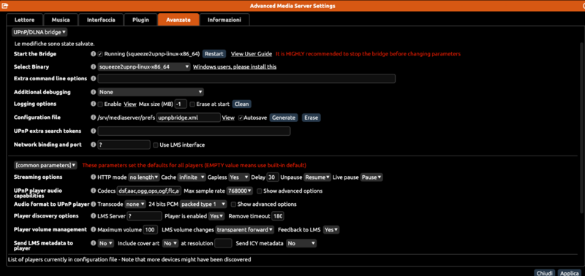Click View link for configuration file
Image resolution: width=585 pixels, height=276 pixels.
[x=228, y=118]
